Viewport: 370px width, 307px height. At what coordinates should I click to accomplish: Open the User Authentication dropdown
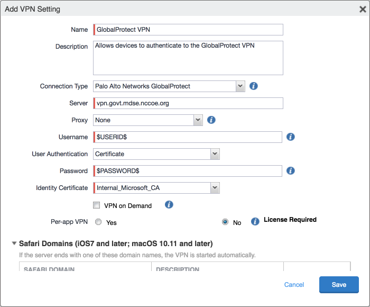click(156, 154)
